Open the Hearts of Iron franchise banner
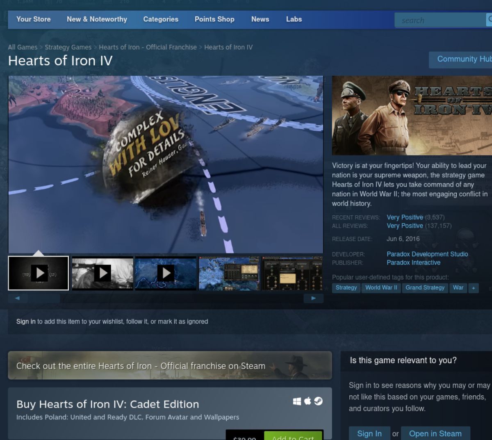Image resolution: width=492 pixels, height=440 pixels. click(x=170, y=365)
